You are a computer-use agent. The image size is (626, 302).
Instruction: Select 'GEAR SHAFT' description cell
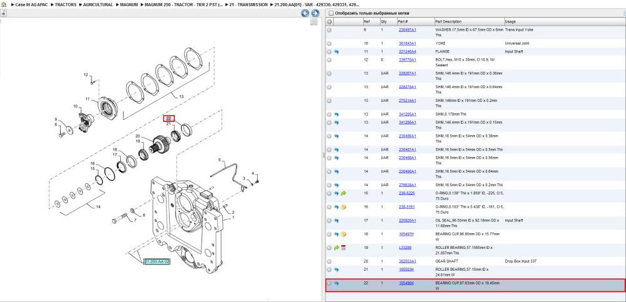(x=446, y=261)
